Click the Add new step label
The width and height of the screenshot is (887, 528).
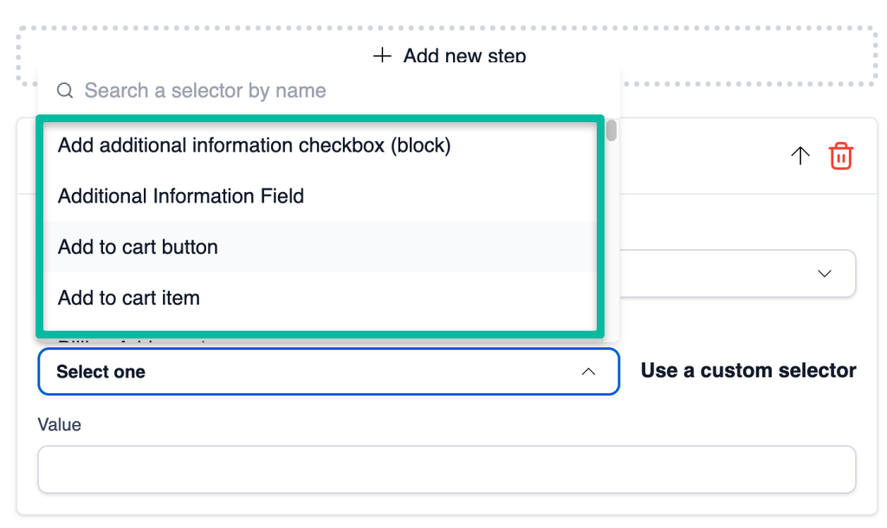464,55
